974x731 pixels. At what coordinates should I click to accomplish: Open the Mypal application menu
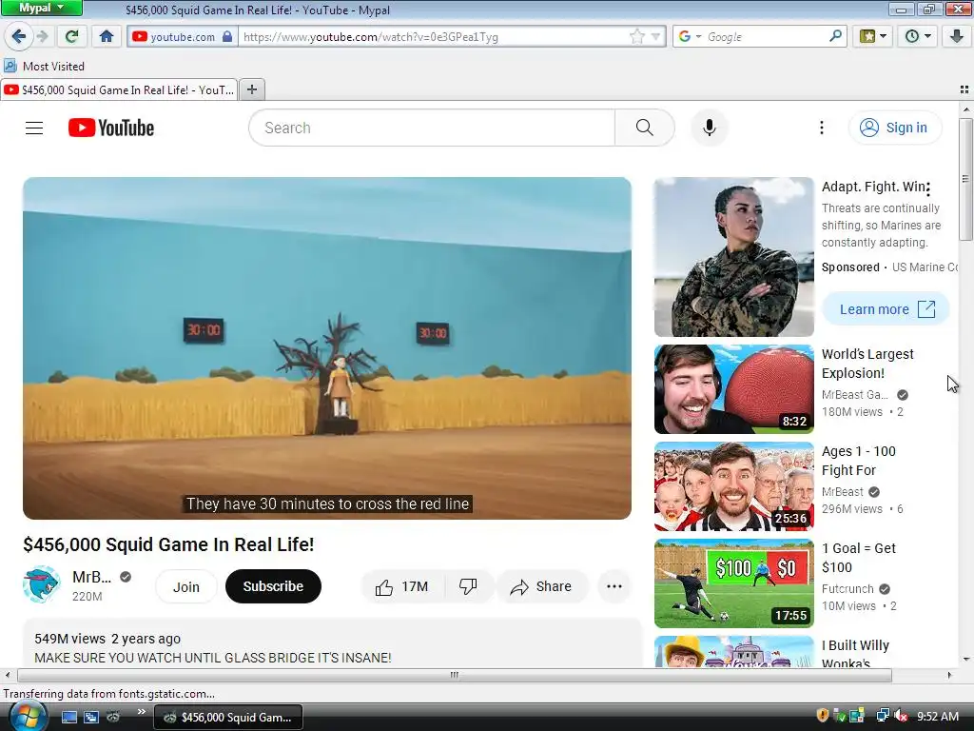pos(41,8)
